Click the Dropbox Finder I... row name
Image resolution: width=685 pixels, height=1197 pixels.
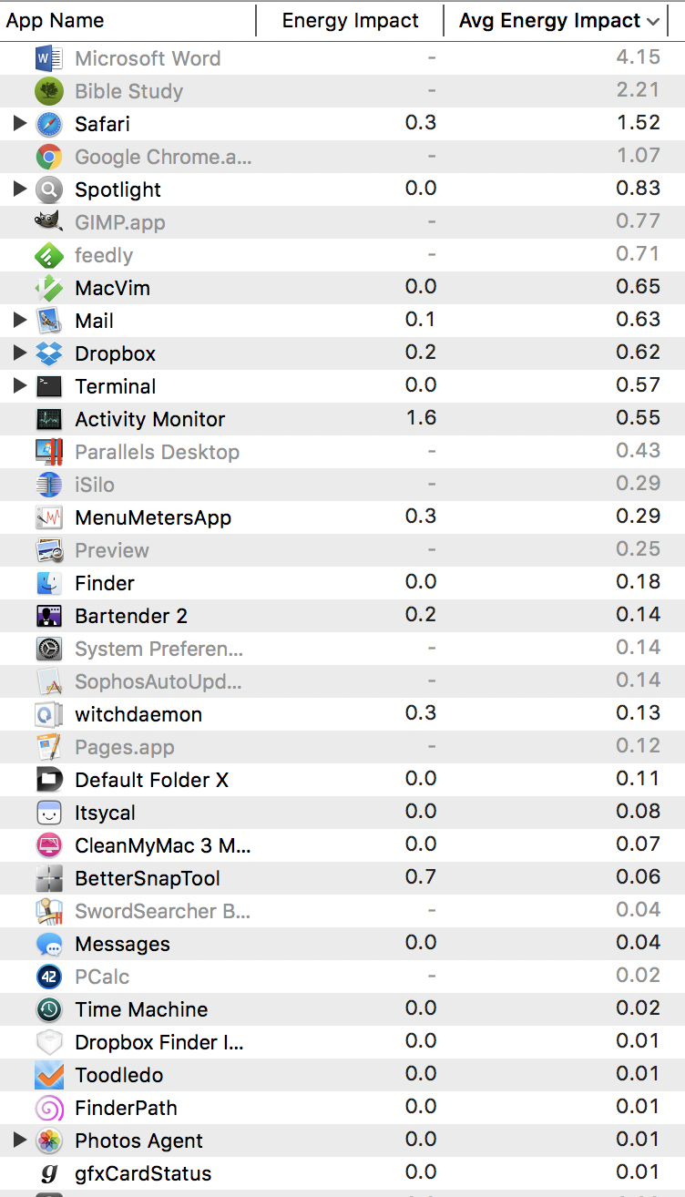tap(159, 1042)
